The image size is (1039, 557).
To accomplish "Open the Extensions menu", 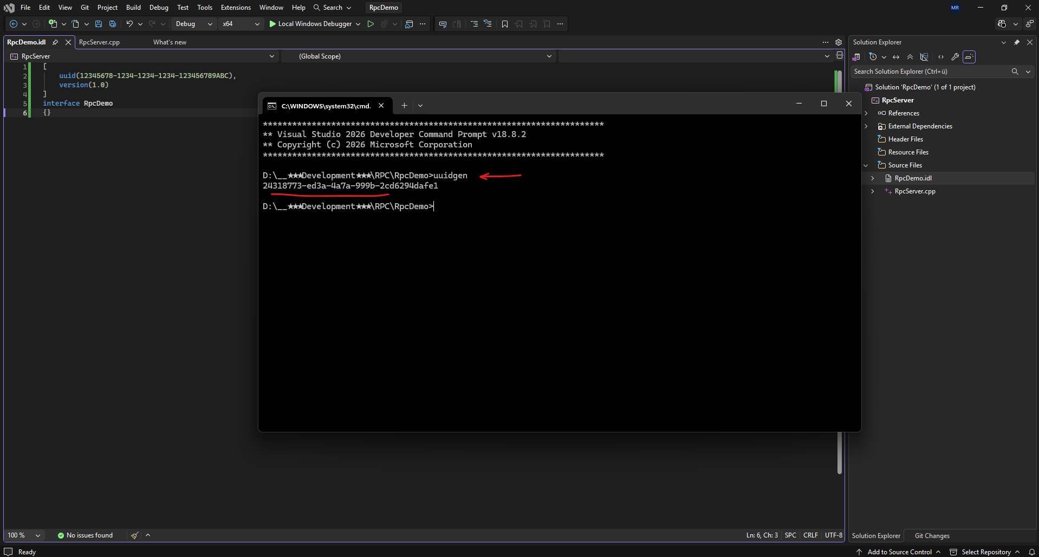I will 236,8.
